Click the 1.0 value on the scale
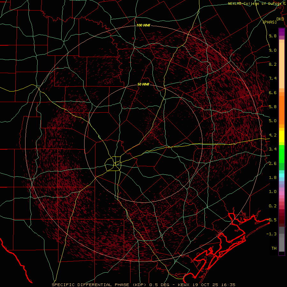 (x=273, y=192)
